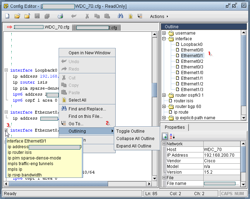The width and height of the screenshot is (250, 199).
Task: Click the Open folder toolbar icon
Action: pyautogui.click(x=17, y=16)
